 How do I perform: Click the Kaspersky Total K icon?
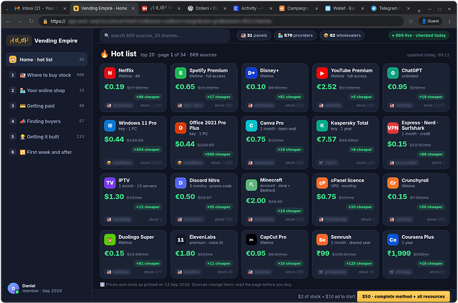point(322,126)
